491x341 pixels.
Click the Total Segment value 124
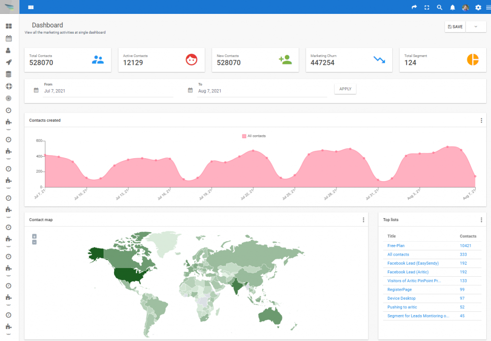[410, 63]
